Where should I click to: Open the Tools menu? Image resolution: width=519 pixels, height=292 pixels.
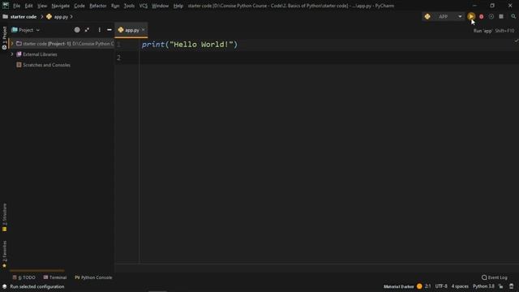click(x=129, y=6)
